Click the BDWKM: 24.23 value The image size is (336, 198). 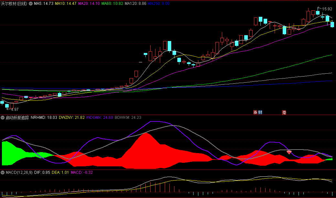point(128,118)
